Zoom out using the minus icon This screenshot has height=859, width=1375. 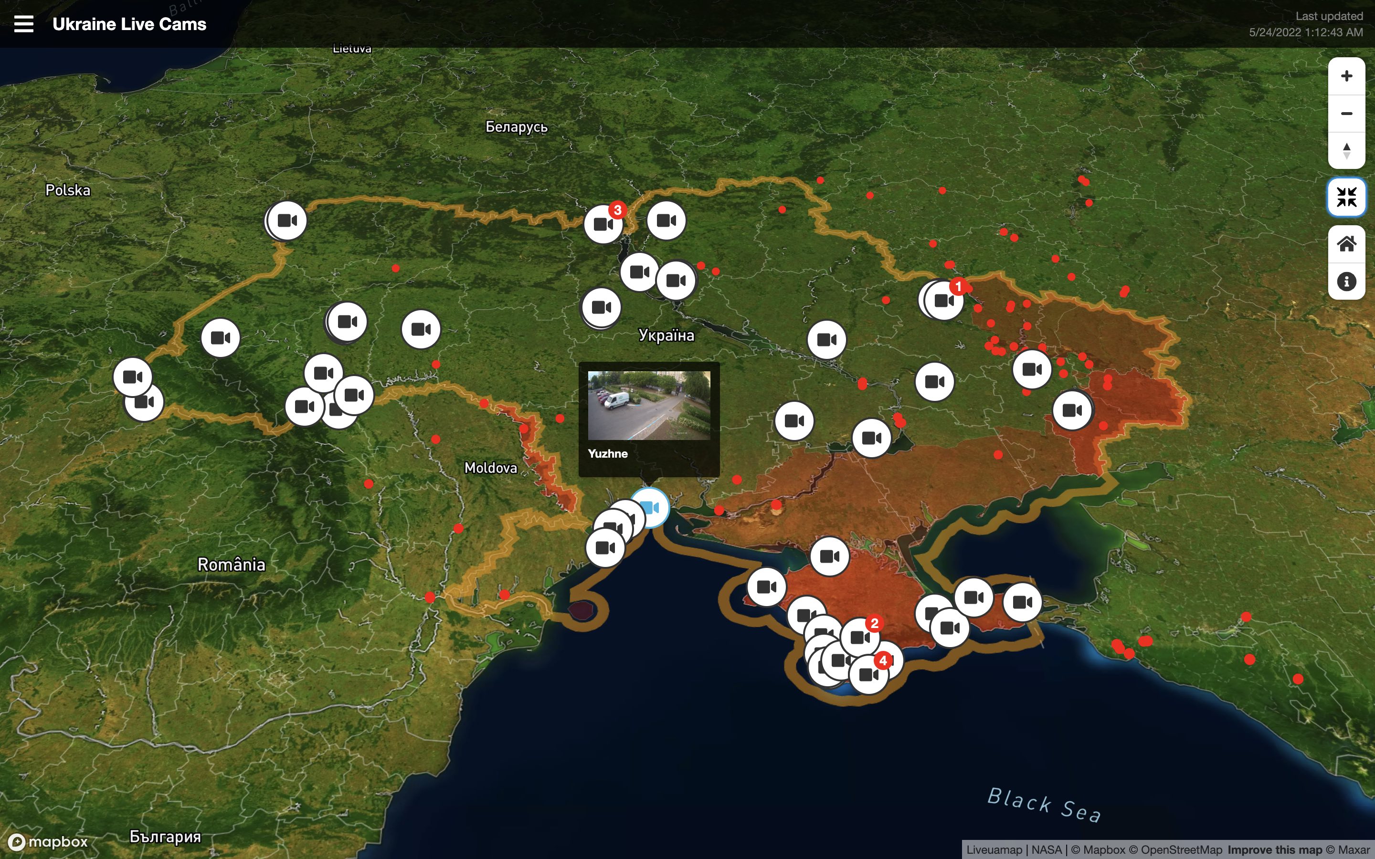1347,113
